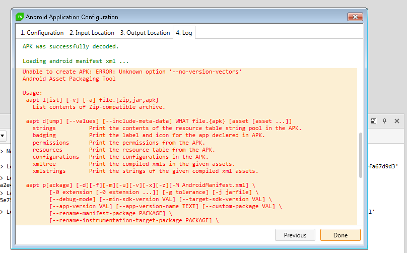Pin the background panel with pin icon
407x253 pixels.
point(385,121)
